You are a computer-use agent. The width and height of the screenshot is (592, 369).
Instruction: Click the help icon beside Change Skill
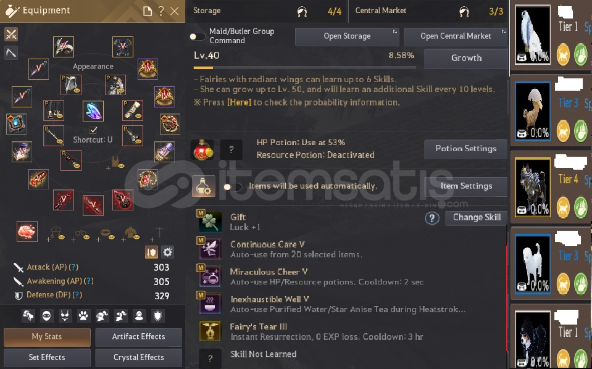point(432,218)
